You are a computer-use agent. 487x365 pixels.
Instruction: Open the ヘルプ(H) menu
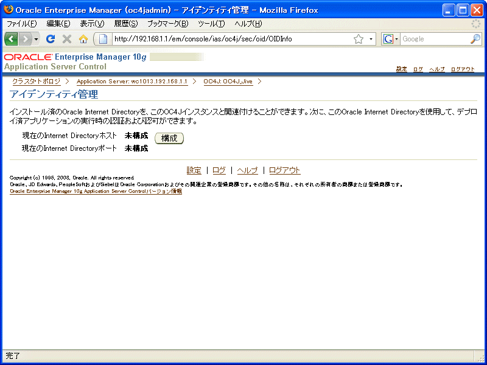tap(248, 24)
